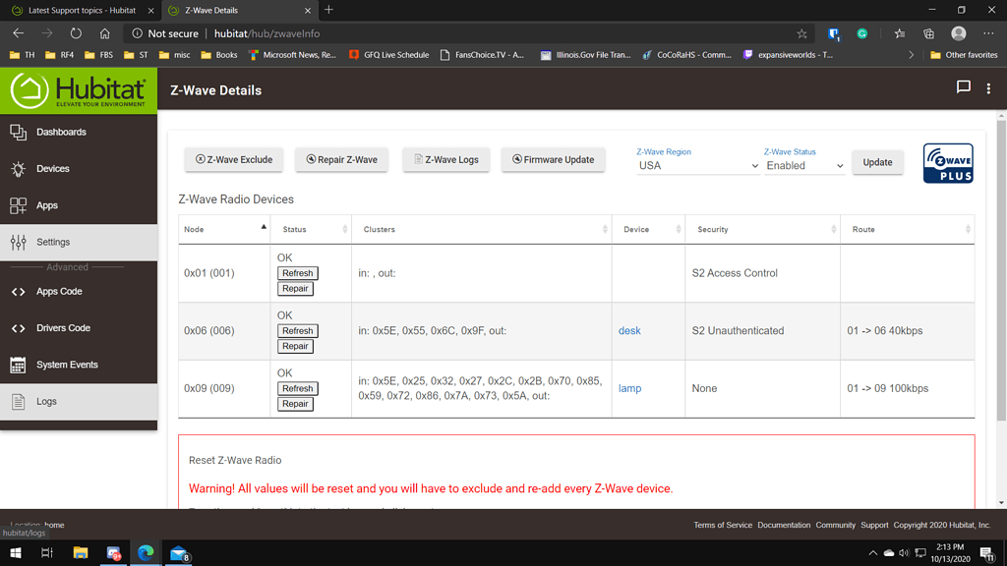1007x566 pixels.
Task: Open Settings in the sidebar
Action: [79, 242]
